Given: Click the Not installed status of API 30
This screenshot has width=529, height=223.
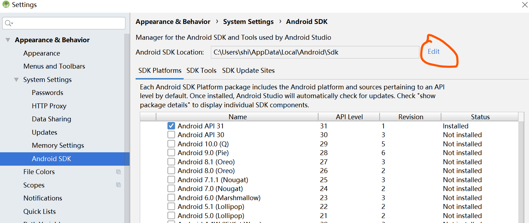Looking at the screenshot, I should tap(462, 135).
